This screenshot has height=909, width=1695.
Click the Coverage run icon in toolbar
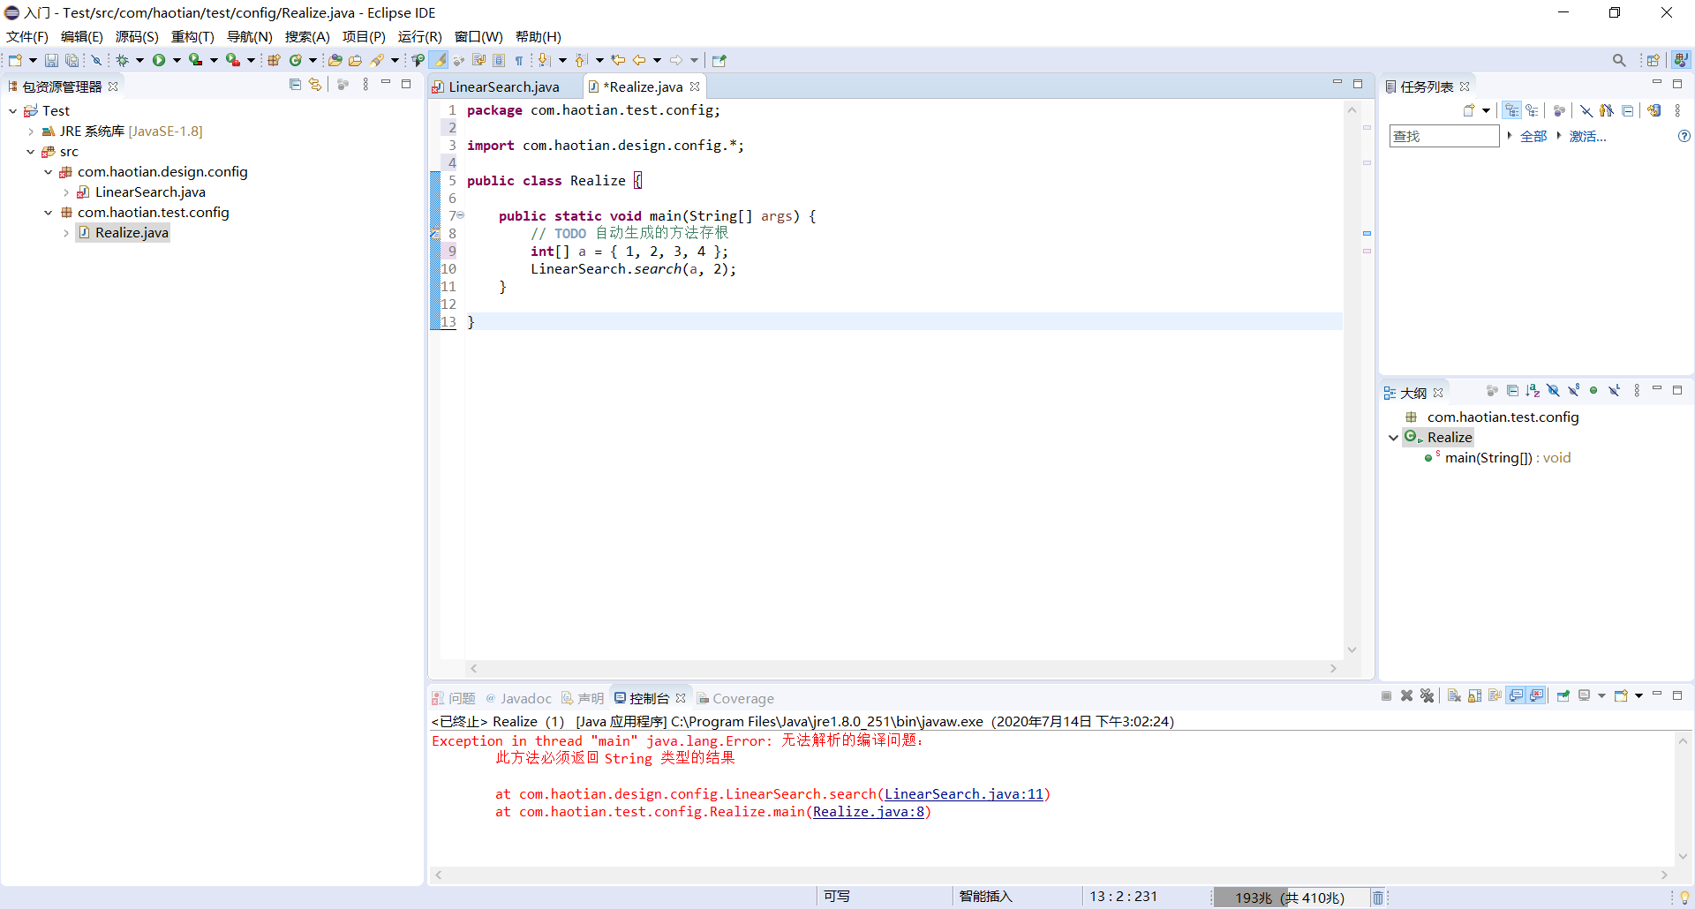(196, 60)
